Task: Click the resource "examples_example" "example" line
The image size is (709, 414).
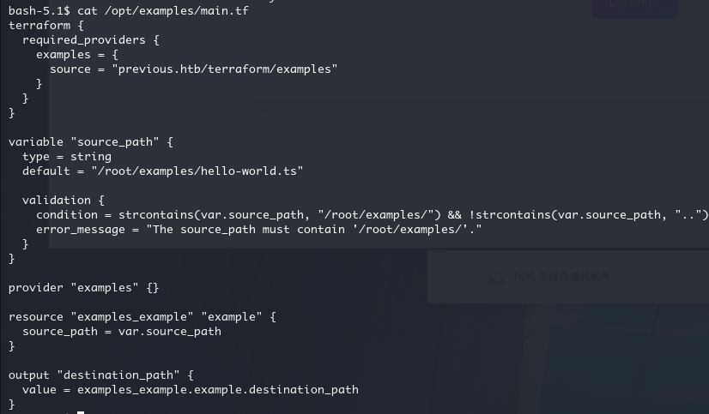Action: pos(142,316)
